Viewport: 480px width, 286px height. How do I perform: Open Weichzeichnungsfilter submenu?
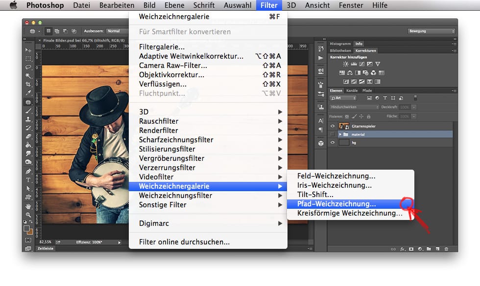[208, 196]
